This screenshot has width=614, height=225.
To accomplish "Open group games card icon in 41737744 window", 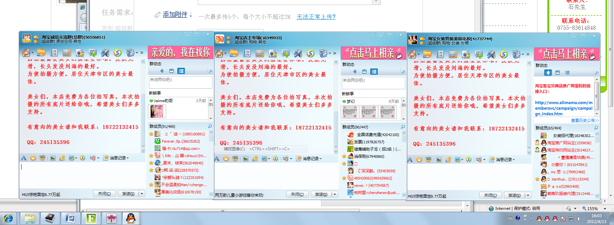I will pos(466,54).
